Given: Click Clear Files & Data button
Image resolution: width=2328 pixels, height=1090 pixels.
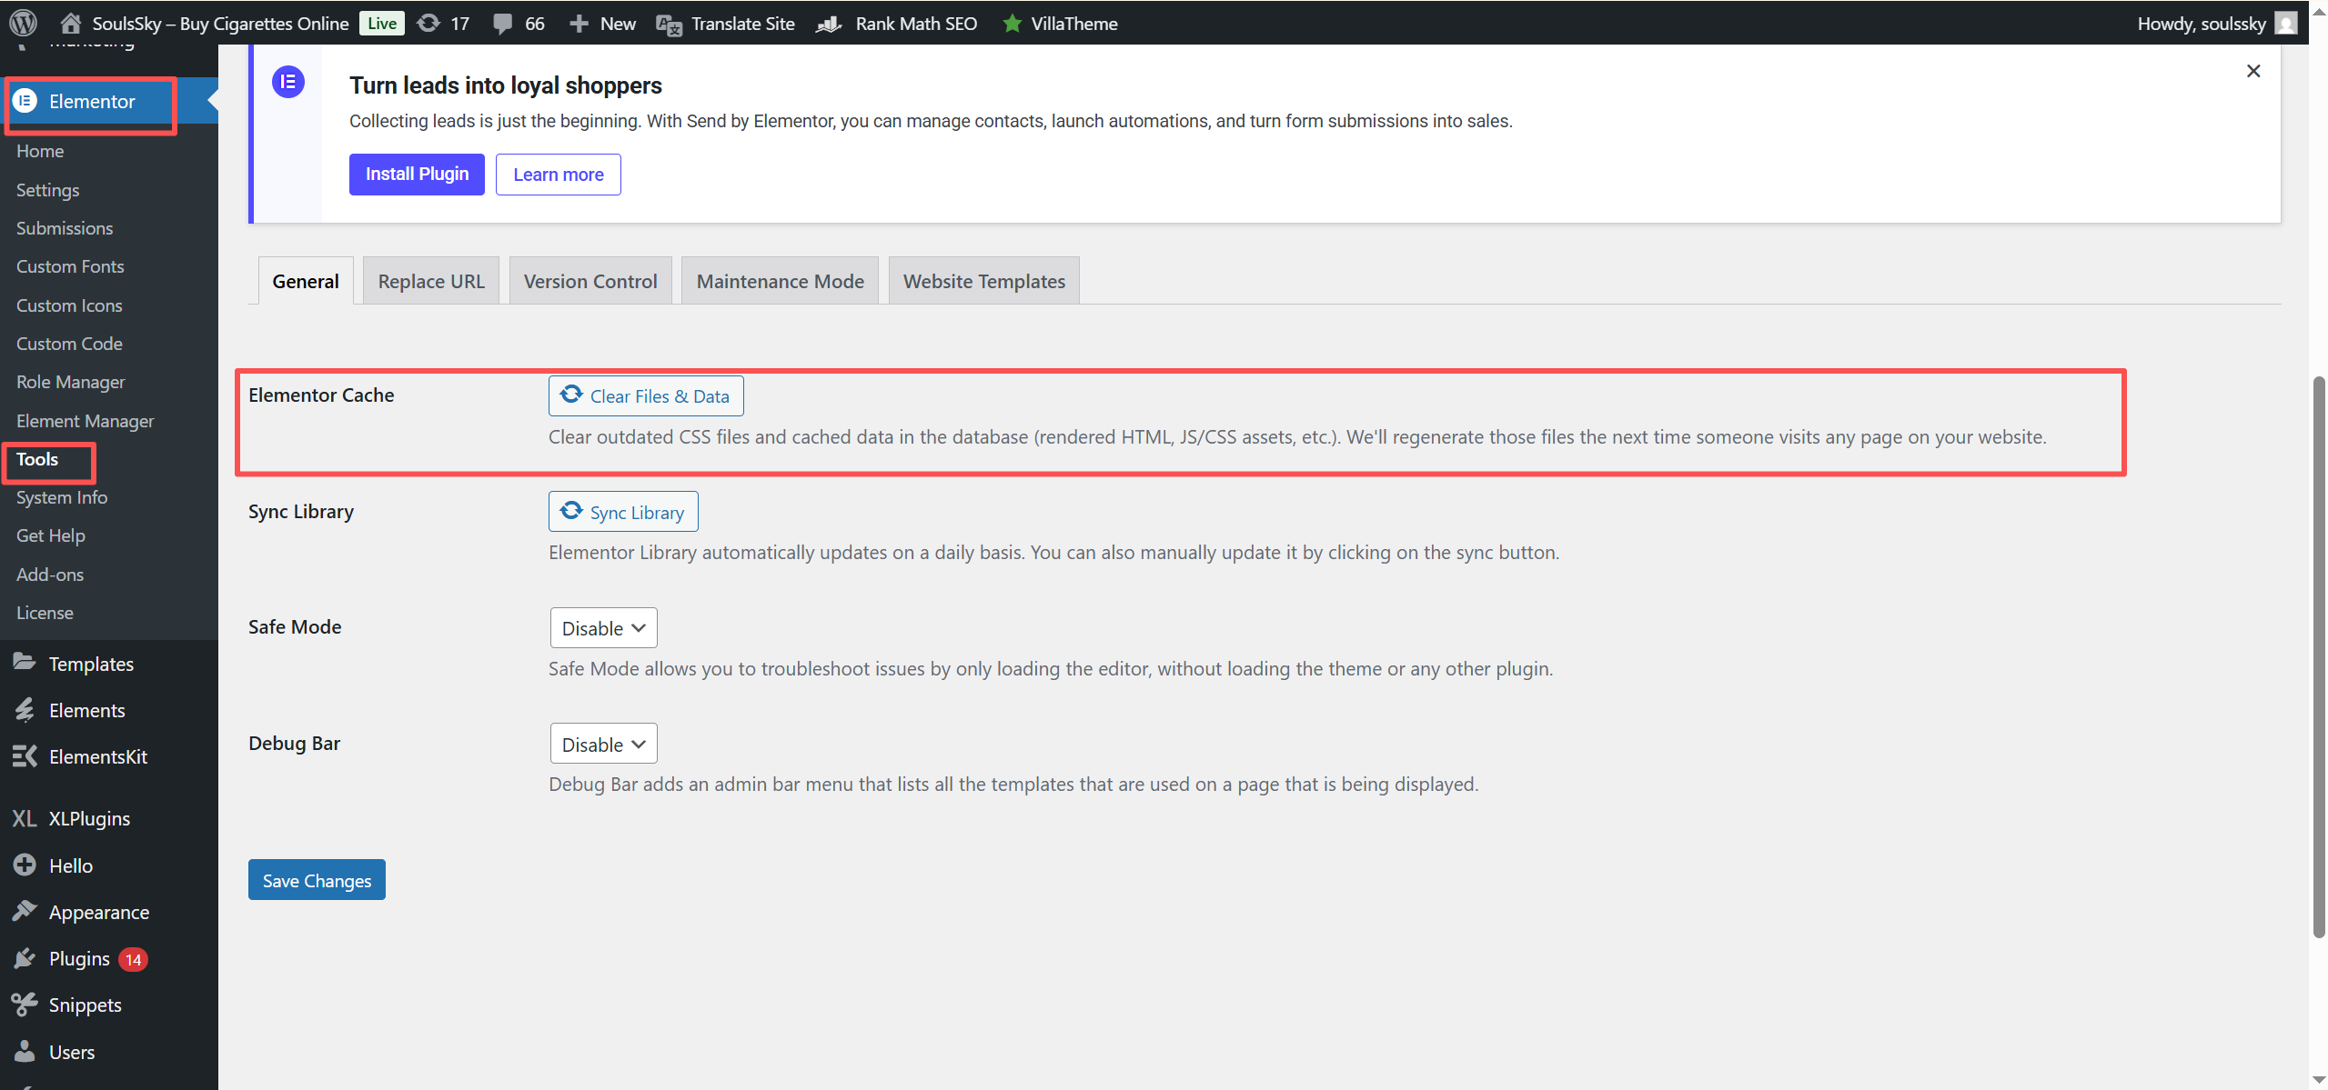Looking at the screenshot, I should (x=646, y=396).
